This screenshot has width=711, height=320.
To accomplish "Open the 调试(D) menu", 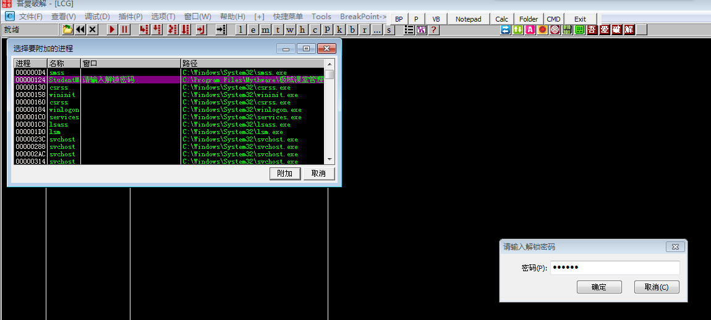I will point(97,16).
